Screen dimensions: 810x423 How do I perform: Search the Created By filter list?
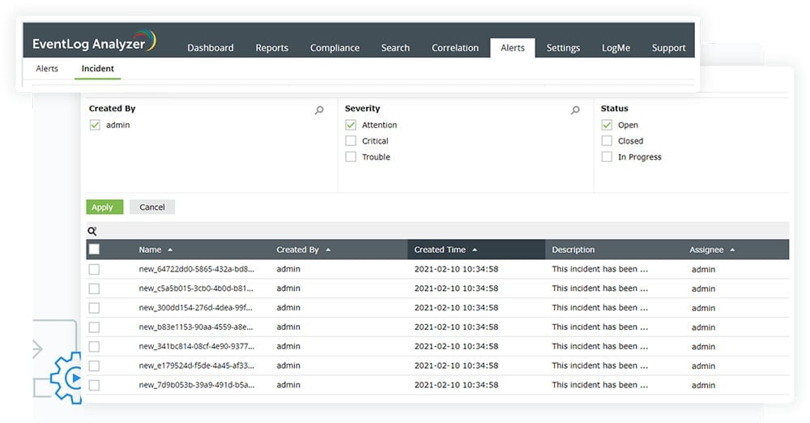pyautogui.click(x=319, y=109)
